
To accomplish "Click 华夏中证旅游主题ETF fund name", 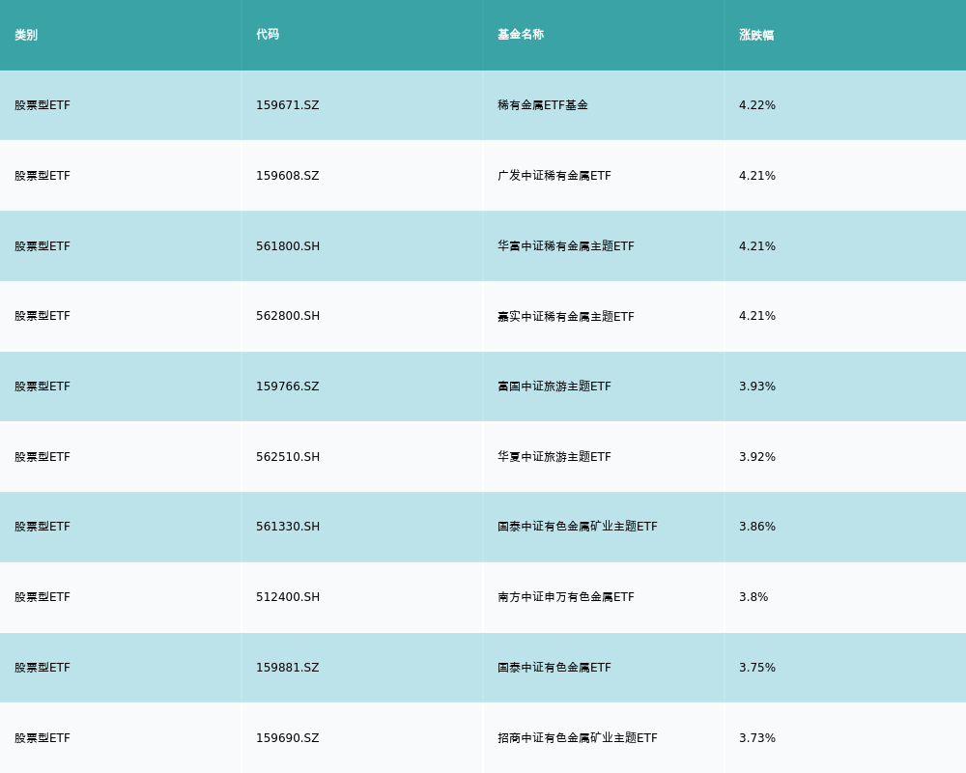I will tap(554, 457).
